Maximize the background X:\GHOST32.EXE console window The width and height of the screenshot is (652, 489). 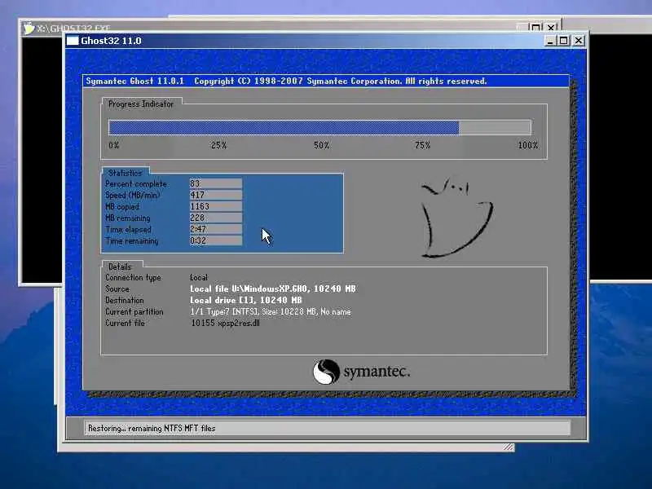pyautogui.click(x=535, y=28)
